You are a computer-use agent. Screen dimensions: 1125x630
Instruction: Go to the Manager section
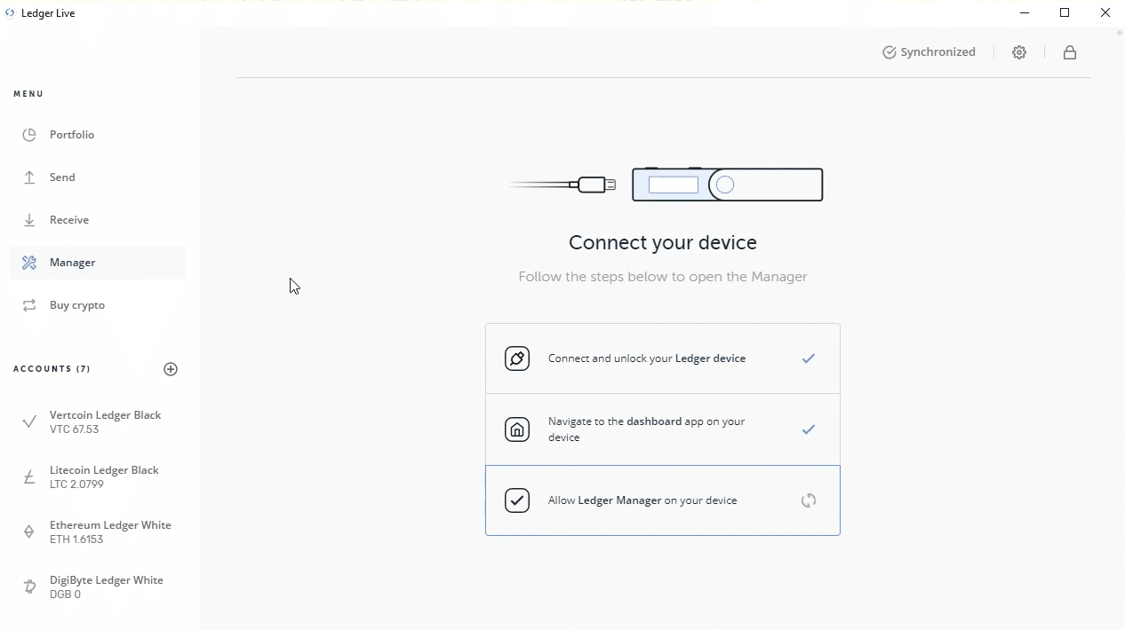pyautogui.click(x=73, y=263)
